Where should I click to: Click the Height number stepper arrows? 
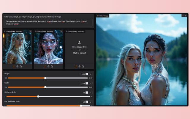(x=87, y=74)
